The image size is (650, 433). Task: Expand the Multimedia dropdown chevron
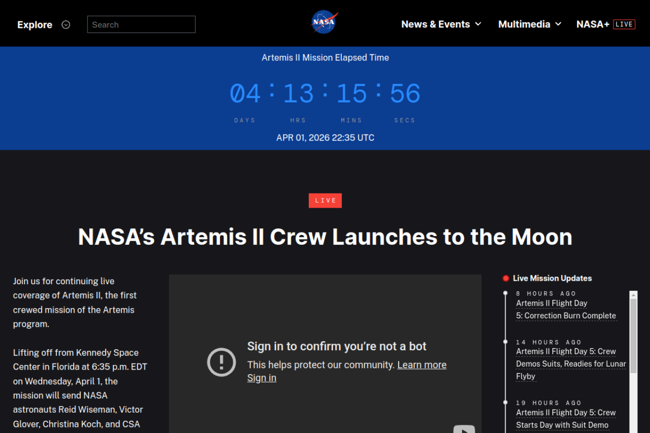[558, 24]
